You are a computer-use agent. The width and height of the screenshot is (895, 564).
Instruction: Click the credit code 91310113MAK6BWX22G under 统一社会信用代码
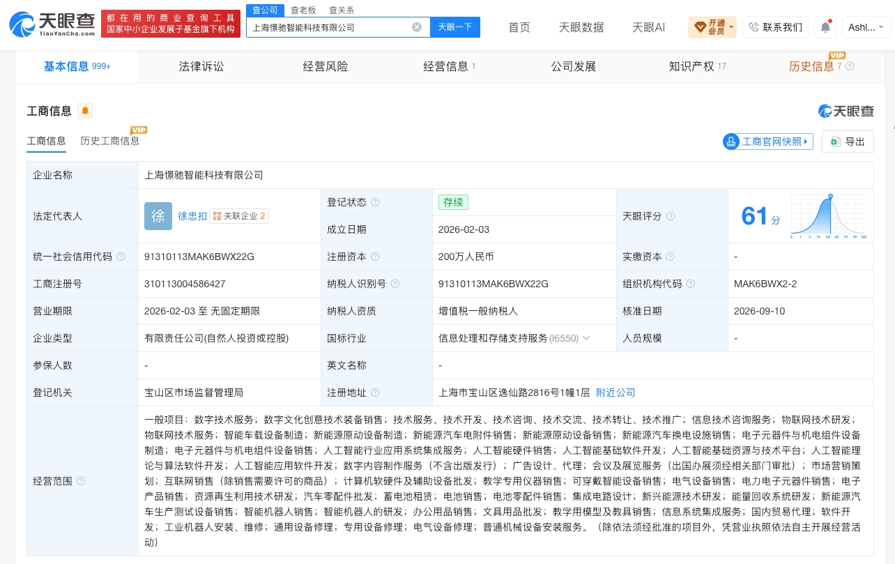tap(199, 257)
